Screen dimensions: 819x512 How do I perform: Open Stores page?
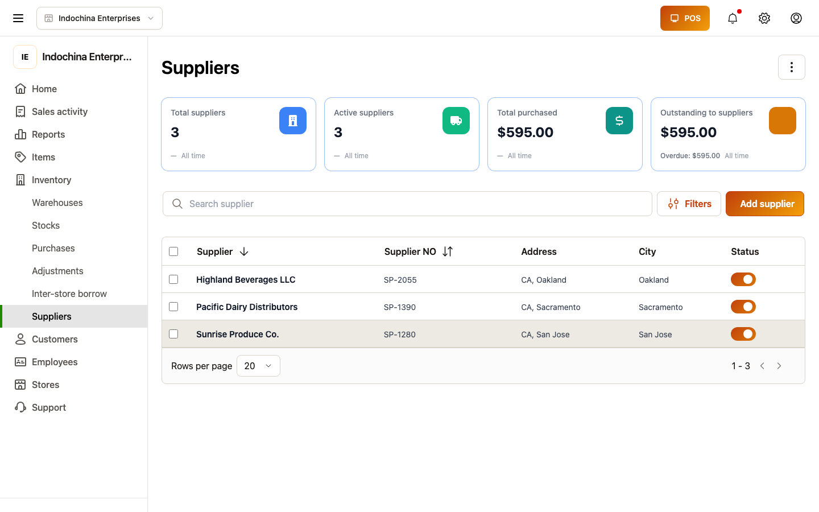click(x=74, y=385)
